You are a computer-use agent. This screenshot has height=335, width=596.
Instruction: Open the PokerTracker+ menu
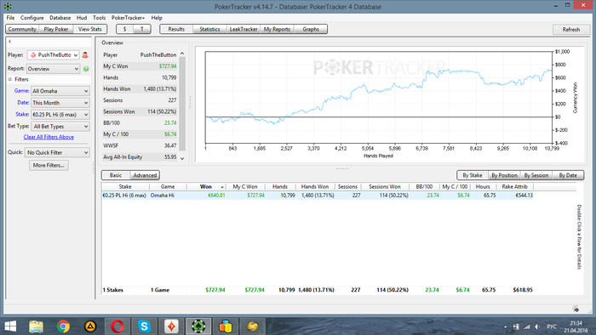click(x=128, y=18)
